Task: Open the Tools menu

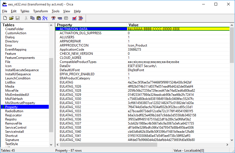Action: [x=56, y=11]
